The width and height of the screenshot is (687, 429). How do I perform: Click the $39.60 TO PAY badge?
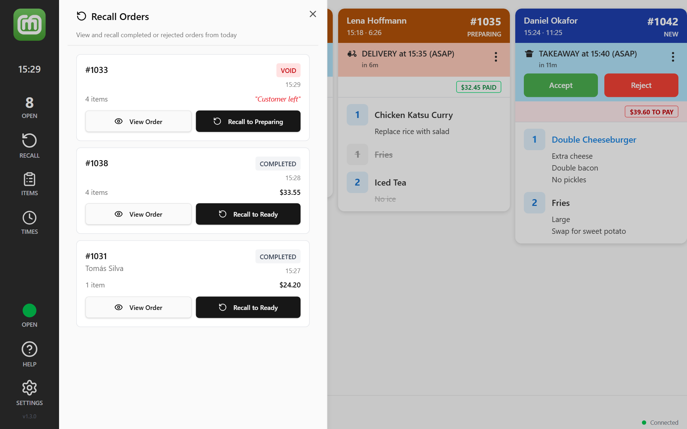[x=651, y=112]
